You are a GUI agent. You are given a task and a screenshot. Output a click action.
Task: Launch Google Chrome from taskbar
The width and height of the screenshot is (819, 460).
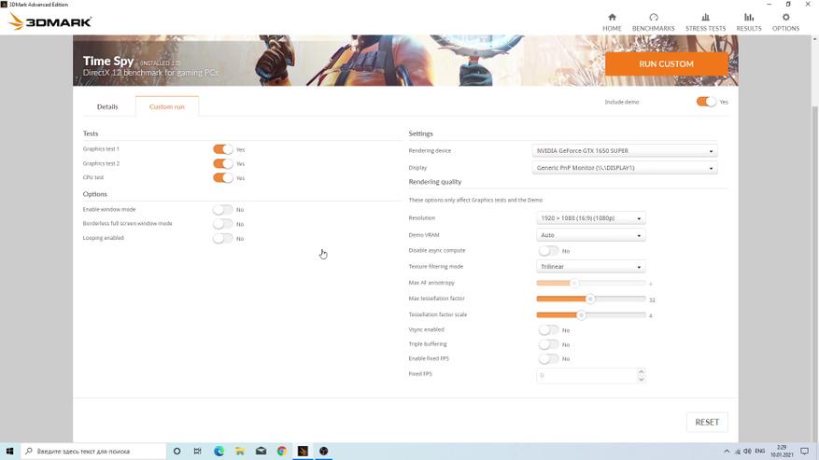[281, 451]
